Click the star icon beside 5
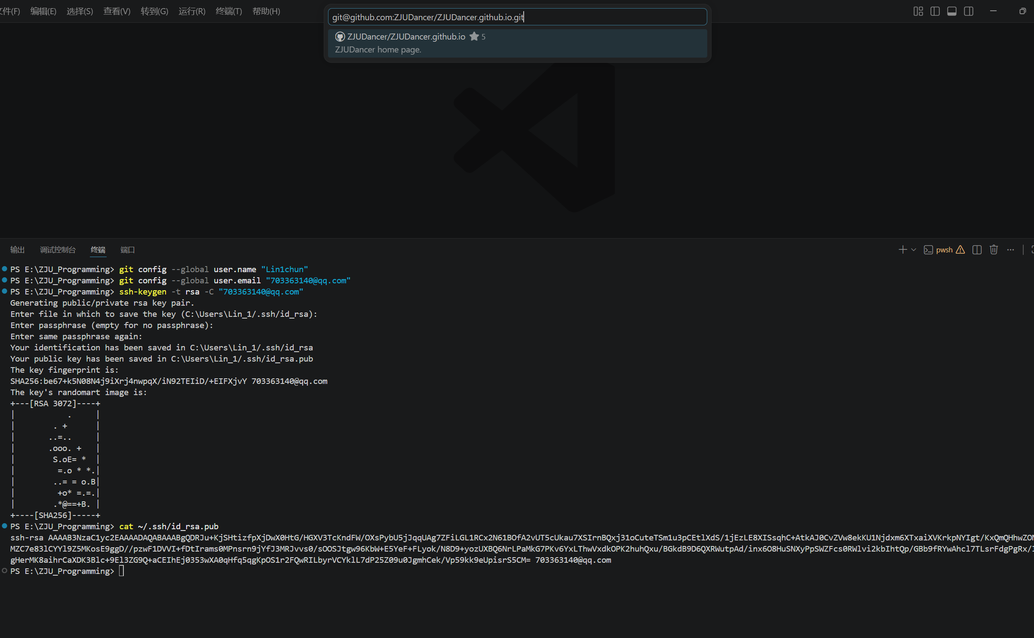 (x=474, y=37)
